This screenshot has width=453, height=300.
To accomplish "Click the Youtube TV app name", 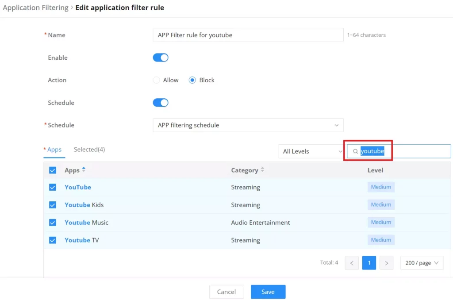I will 82,240.
